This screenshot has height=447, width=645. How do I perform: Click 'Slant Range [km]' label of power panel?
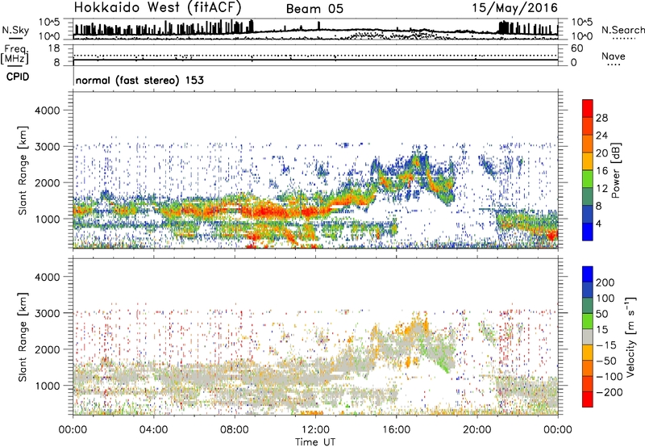23,170
